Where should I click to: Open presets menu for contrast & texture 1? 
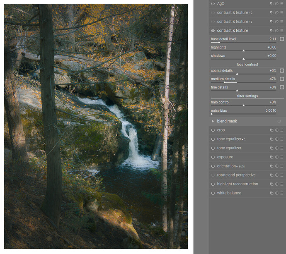coord(282,22)
